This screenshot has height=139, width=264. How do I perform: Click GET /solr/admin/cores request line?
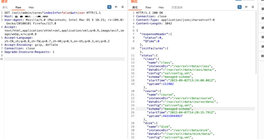pos(53,13)
